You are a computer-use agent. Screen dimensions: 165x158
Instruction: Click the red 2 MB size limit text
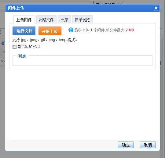coord(130,30)
